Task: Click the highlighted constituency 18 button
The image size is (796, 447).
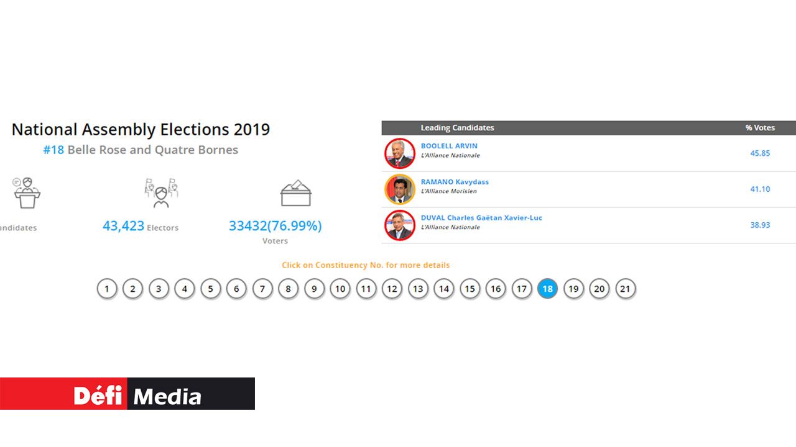Action: [547, 289]
